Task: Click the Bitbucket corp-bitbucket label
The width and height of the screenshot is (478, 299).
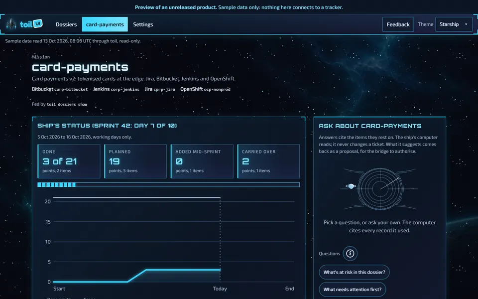Action: coord(60,89)
